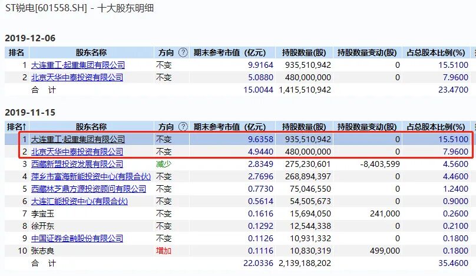476x276 pixels.
Task: Click share count 275,230,601
Action: click(x=308, y=164)
